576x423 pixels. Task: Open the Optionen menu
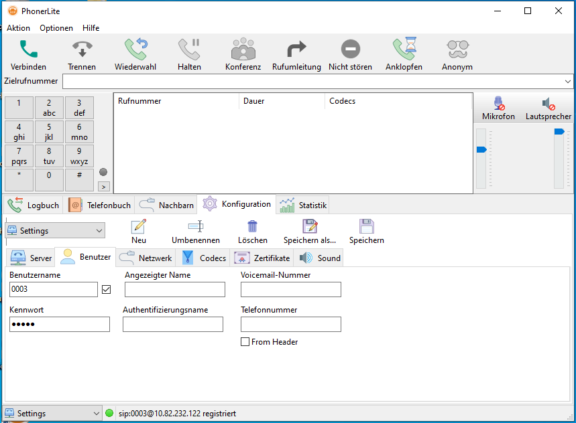tap(56, 28)
